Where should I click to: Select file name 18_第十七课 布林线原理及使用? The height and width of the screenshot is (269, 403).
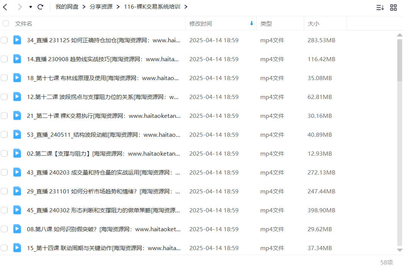(x=103, y=78)
